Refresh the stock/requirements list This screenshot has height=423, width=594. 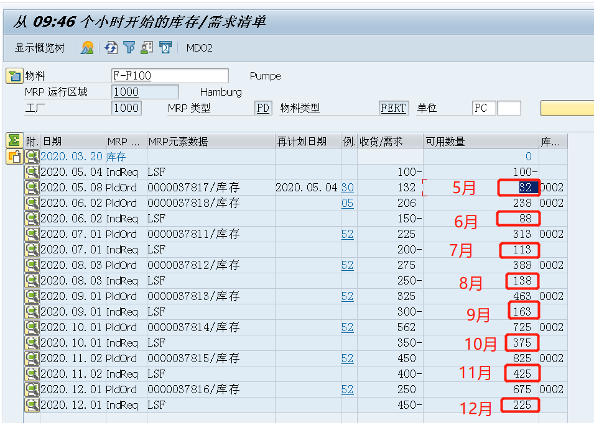(110, 47)
